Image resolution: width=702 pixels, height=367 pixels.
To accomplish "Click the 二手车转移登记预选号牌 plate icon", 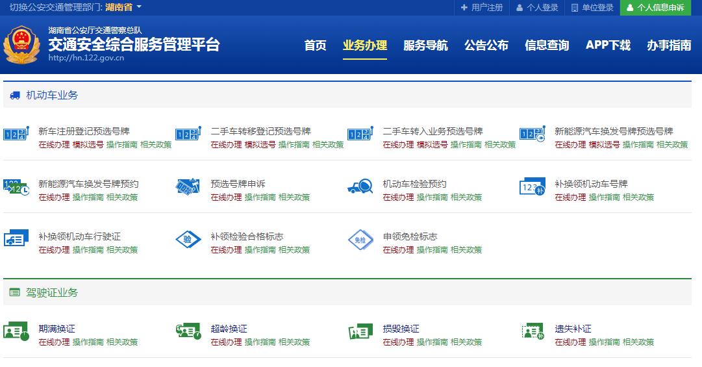I will 188,133.
